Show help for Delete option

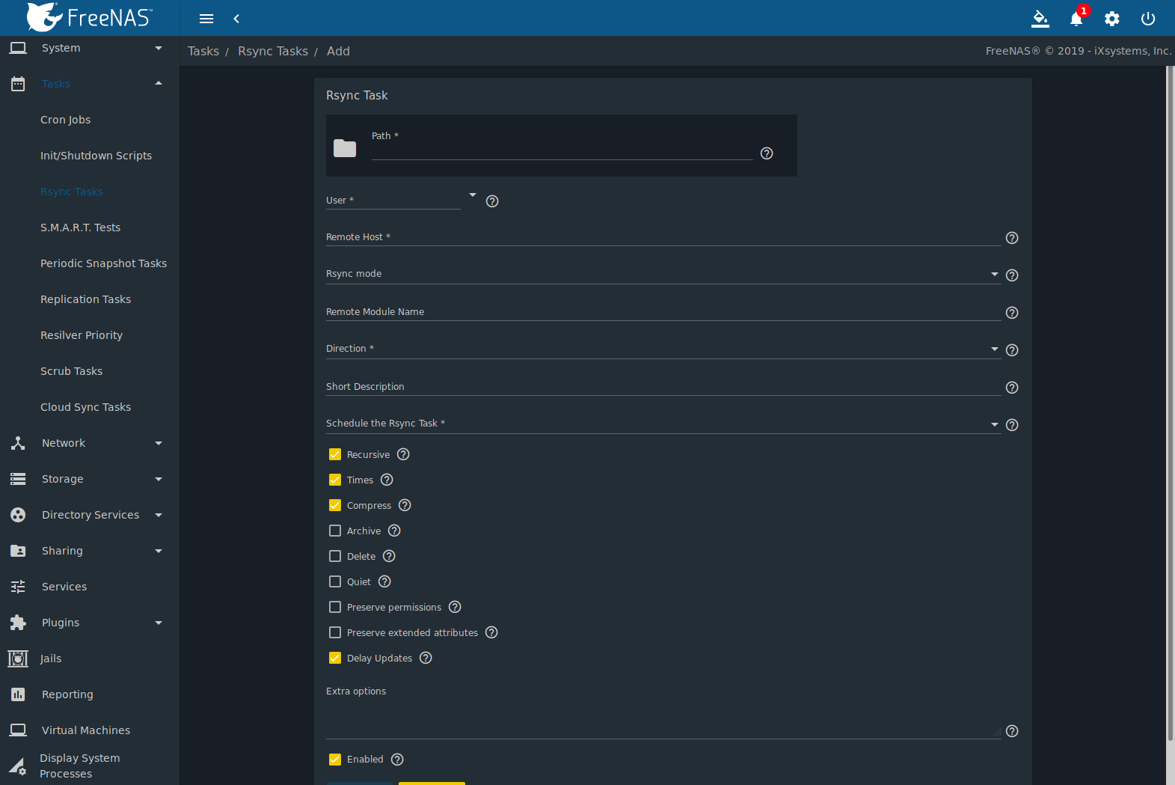pos(389,556)
